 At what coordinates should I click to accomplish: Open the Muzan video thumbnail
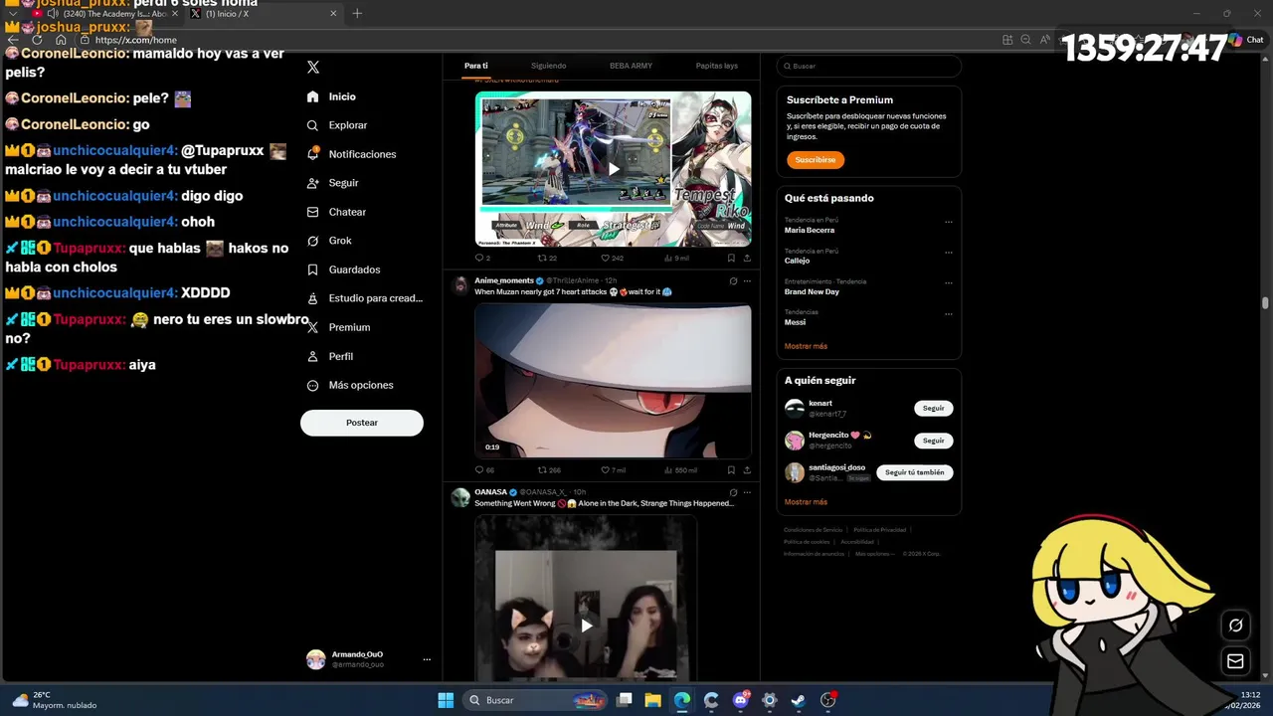pos(614,380)
